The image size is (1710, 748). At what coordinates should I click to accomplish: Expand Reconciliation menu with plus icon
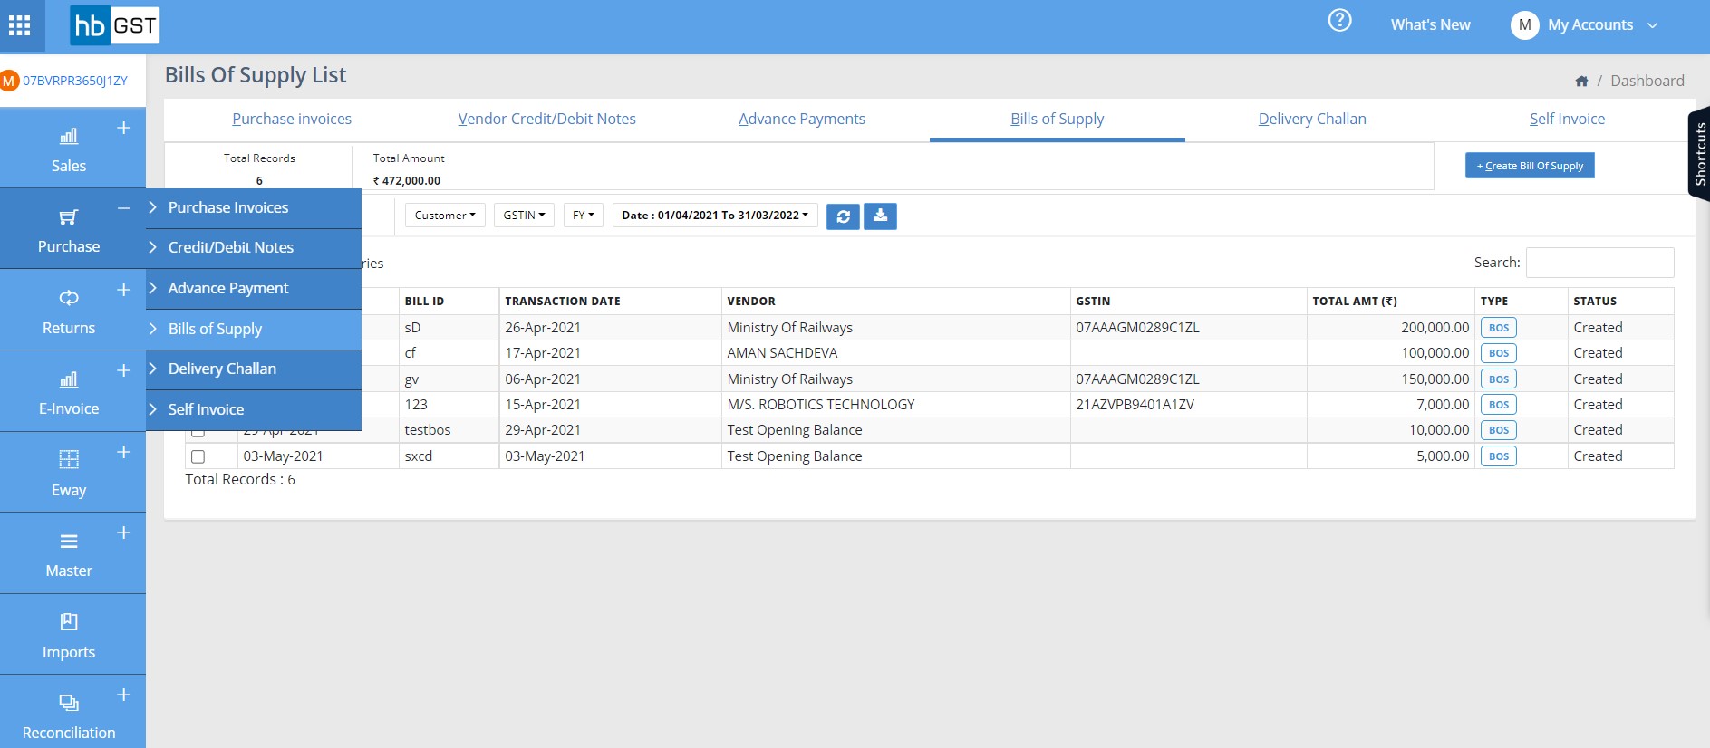point(124,695)
